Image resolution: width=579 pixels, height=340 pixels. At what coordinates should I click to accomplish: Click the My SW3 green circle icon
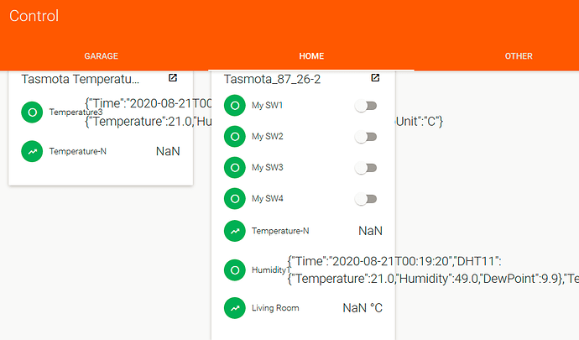[235, 168]
